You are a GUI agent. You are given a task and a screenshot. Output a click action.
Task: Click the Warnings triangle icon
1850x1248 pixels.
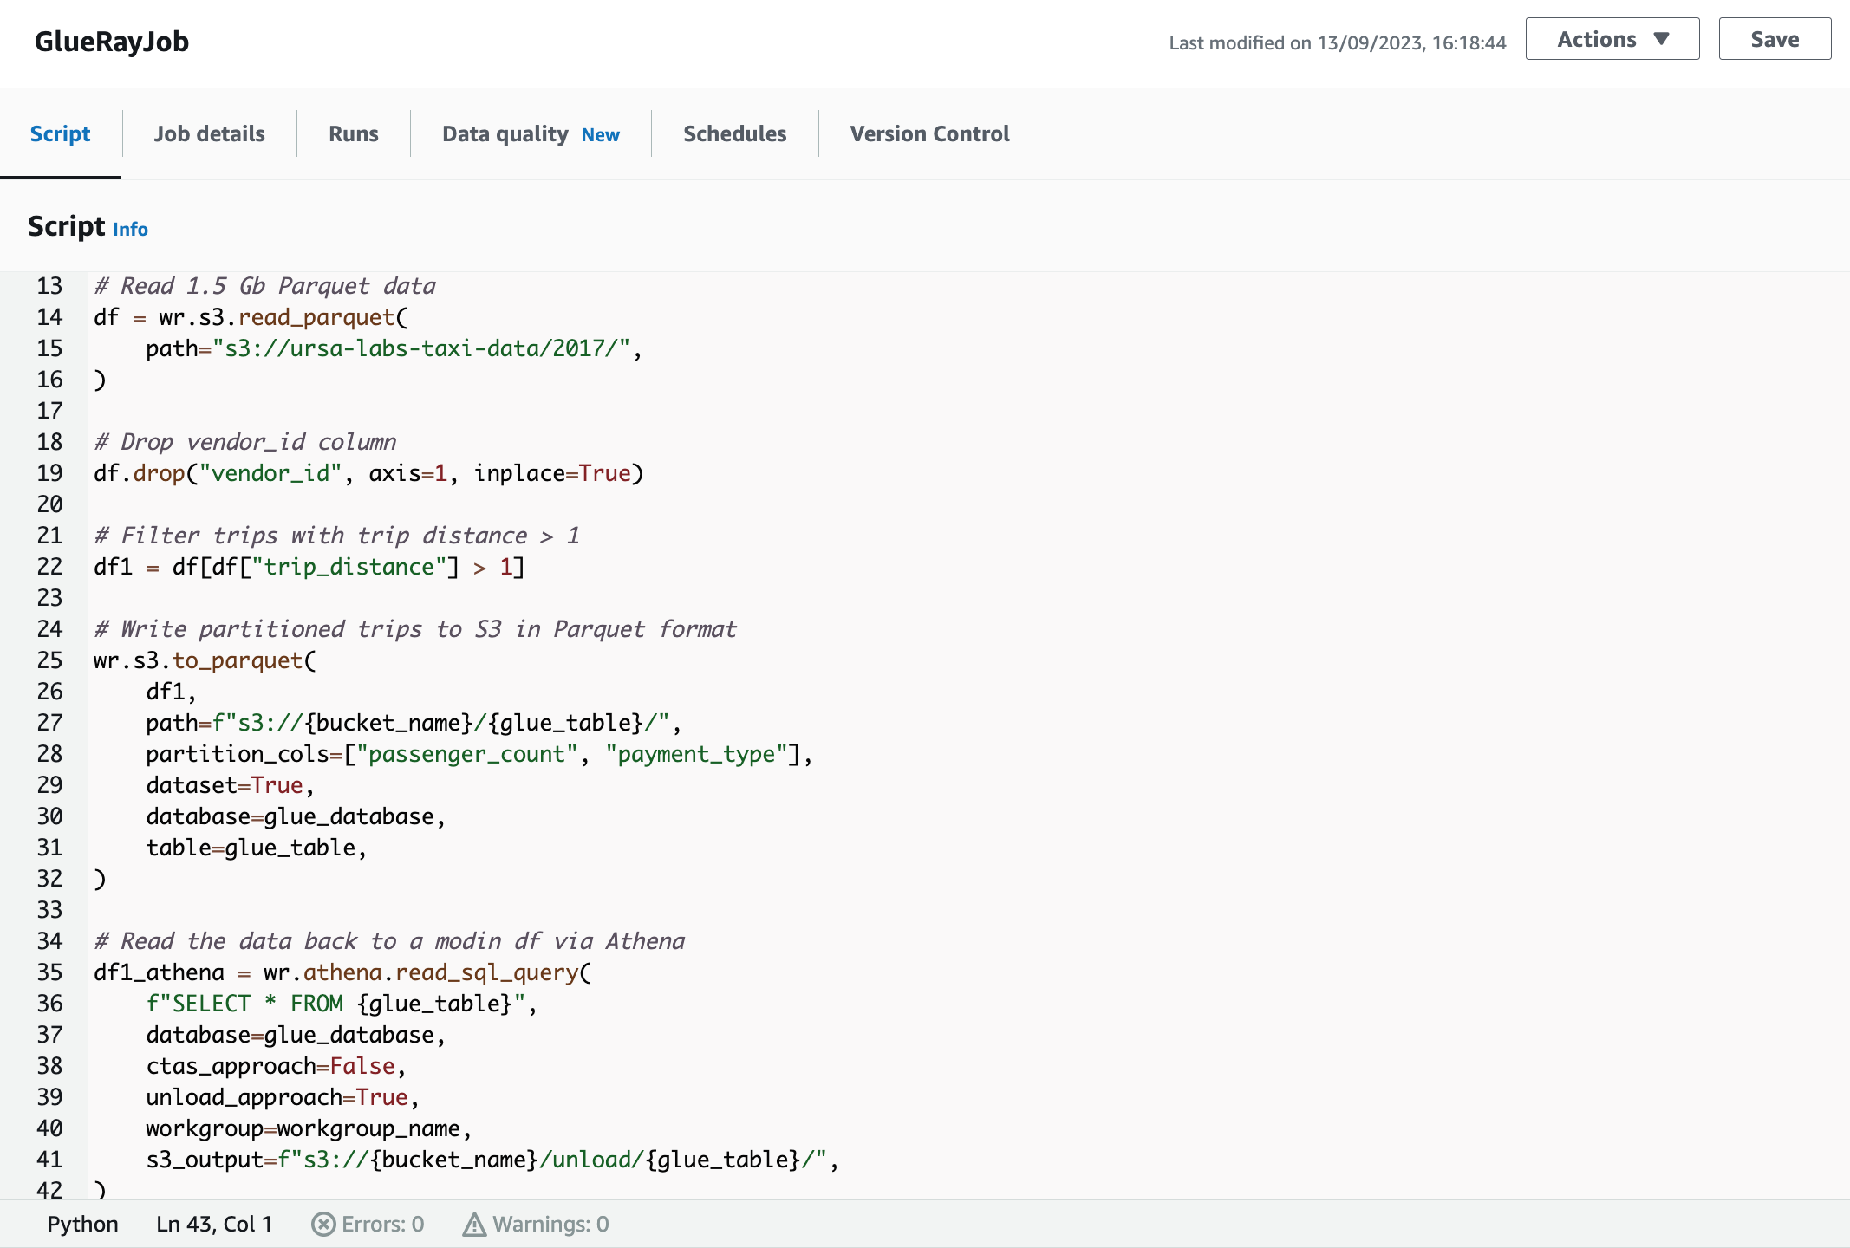point(474,1224)
